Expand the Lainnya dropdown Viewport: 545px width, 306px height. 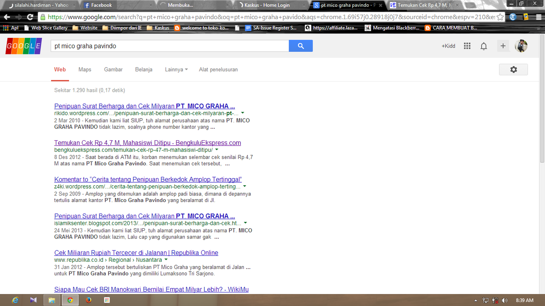tap(176, 70)
